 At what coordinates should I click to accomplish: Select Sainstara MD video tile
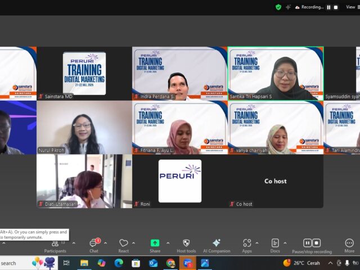(x=84, y=74)
